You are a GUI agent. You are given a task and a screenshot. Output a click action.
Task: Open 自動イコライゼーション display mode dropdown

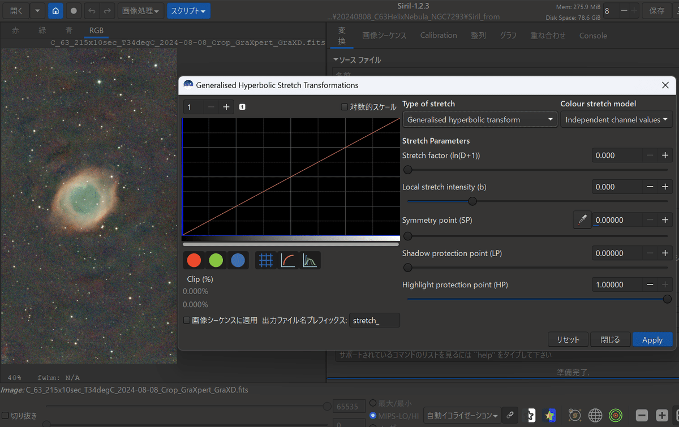(463, 416)
